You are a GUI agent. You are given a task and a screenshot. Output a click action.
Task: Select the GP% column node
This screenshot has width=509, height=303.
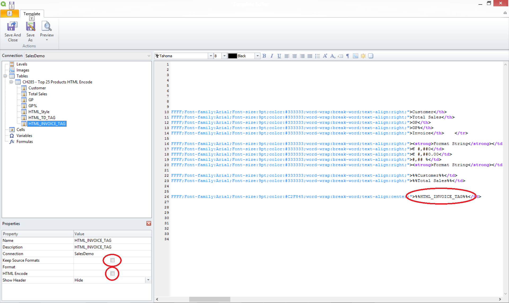tap(33, 106)
